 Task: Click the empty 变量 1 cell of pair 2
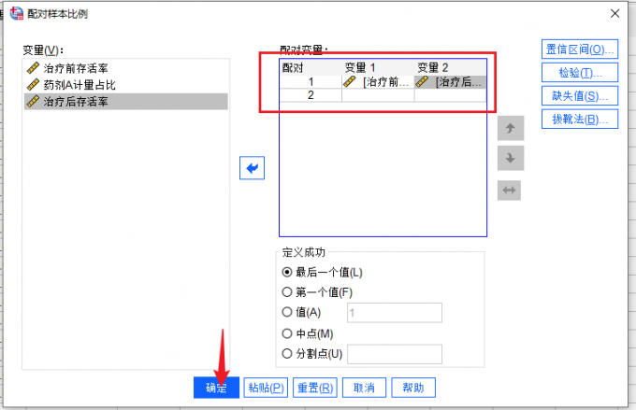378,95
